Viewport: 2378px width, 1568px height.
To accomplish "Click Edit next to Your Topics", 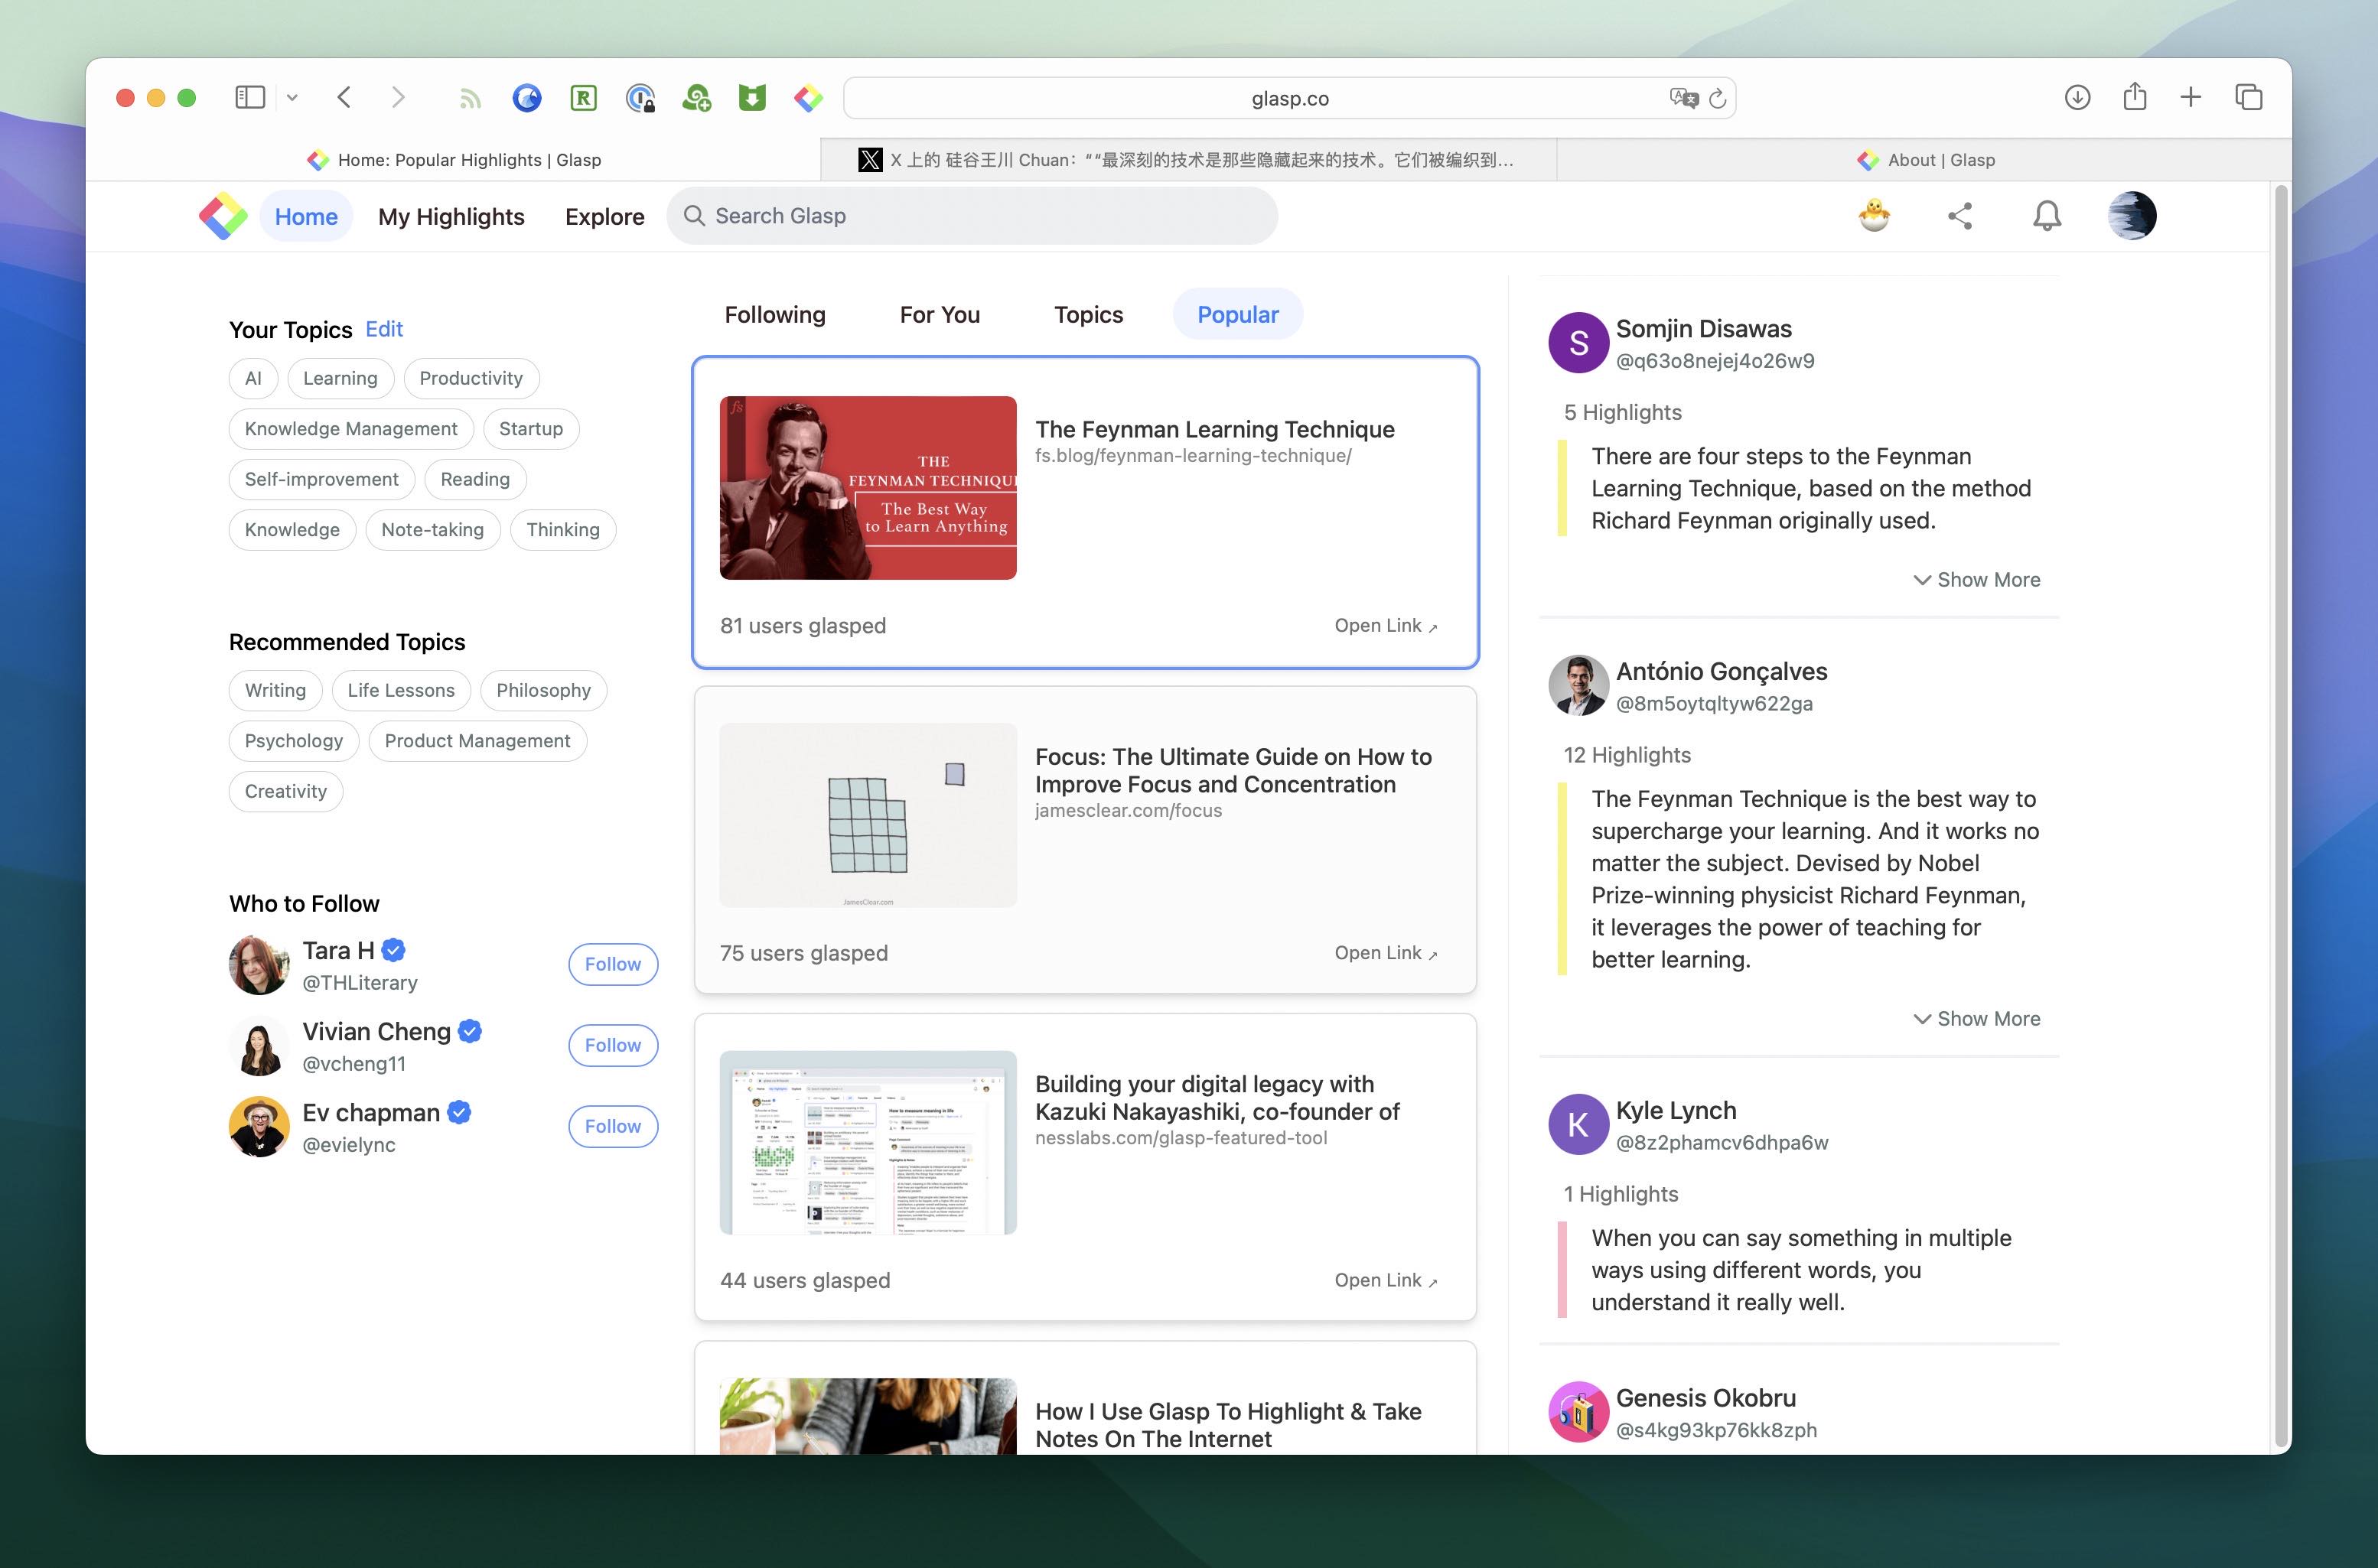I will pyautogui.click(x=383, y=329).
